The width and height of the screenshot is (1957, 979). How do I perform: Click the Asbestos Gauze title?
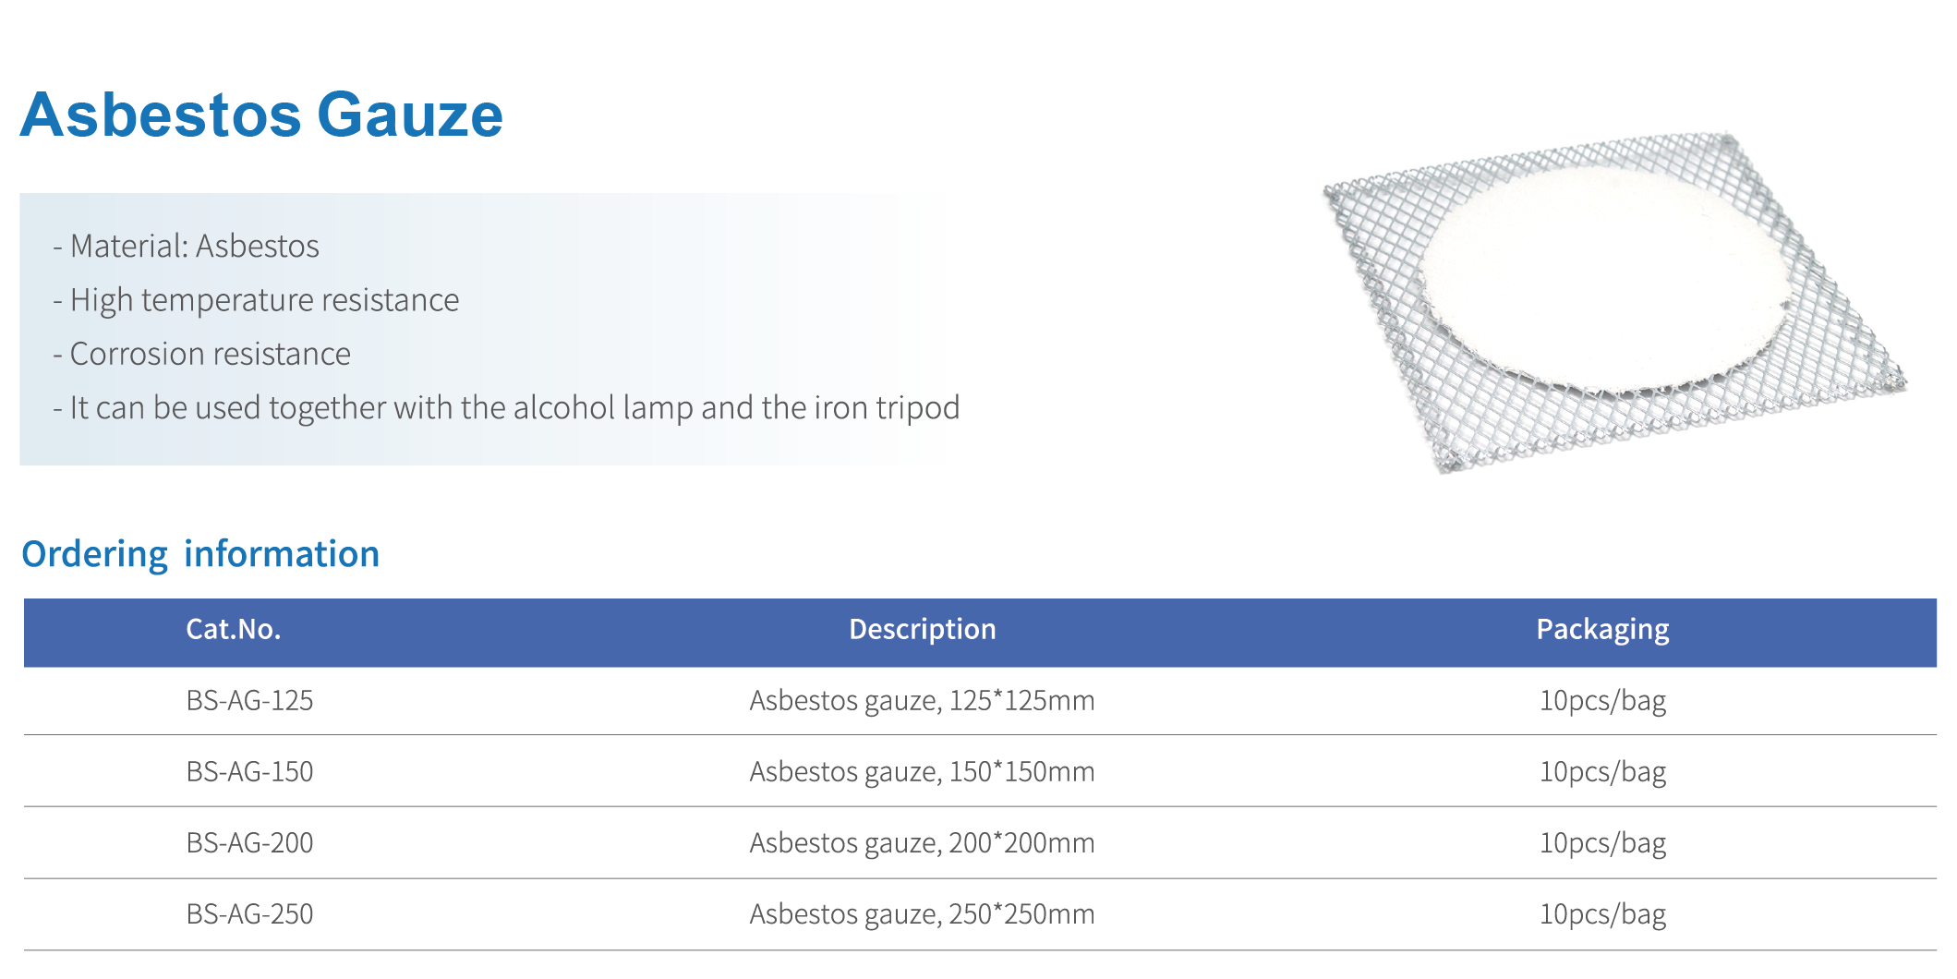click(261, 115)
